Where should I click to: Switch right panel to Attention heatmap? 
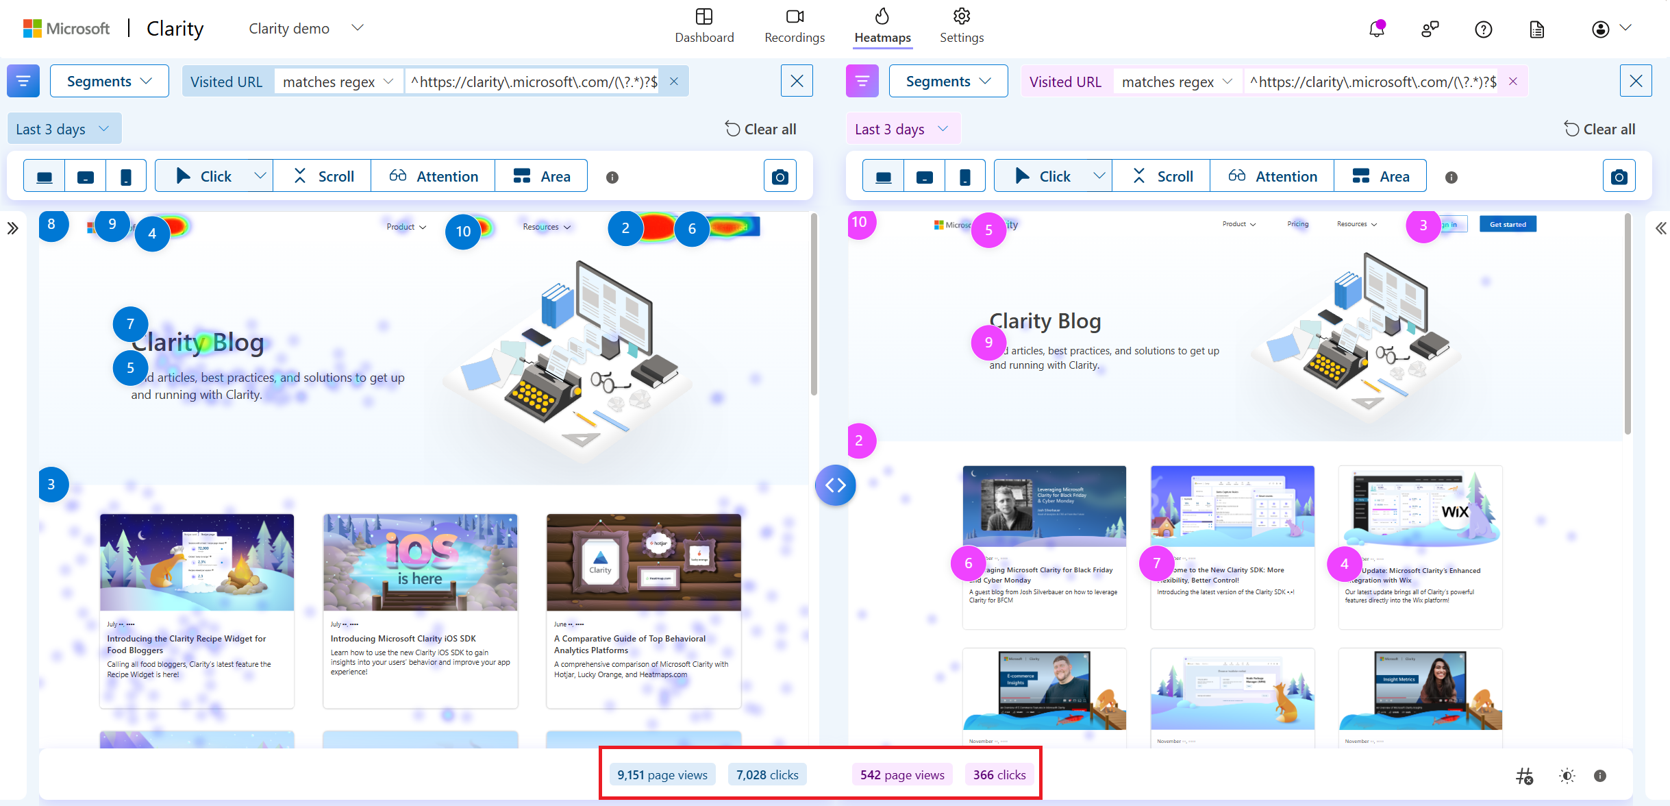point(1272,176)
